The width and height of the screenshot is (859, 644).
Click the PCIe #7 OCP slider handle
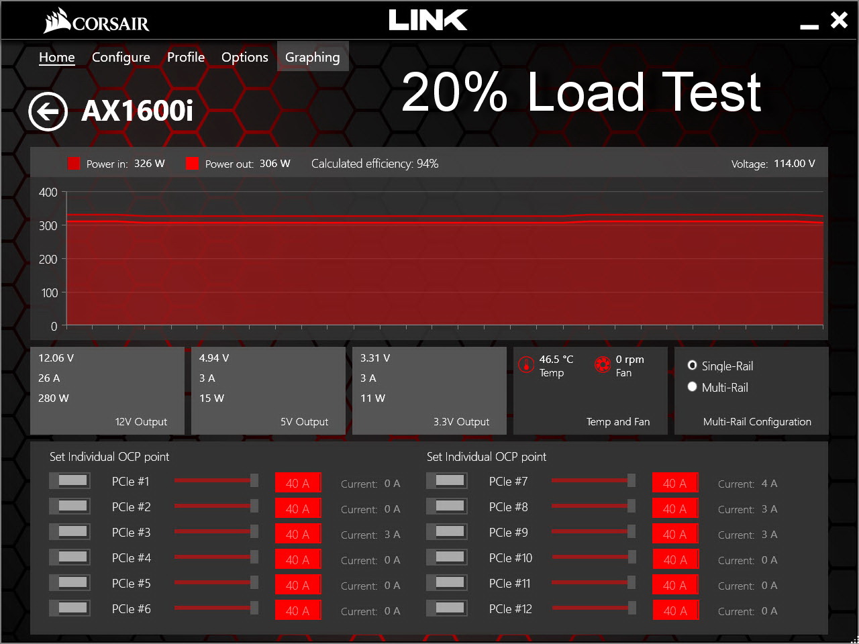tap(631, 480)
